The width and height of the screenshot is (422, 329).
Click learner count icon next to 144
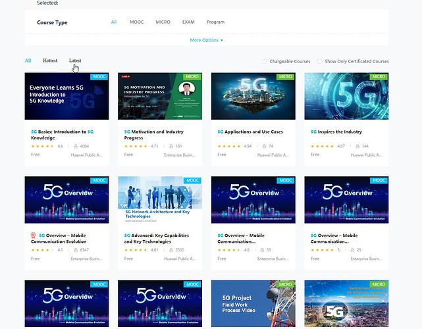357,146
